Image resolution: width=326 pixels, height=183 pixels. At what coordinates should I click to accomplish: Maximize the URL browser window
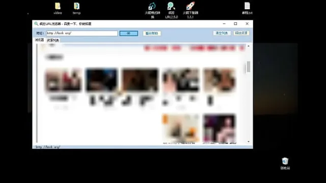point(235,24)
